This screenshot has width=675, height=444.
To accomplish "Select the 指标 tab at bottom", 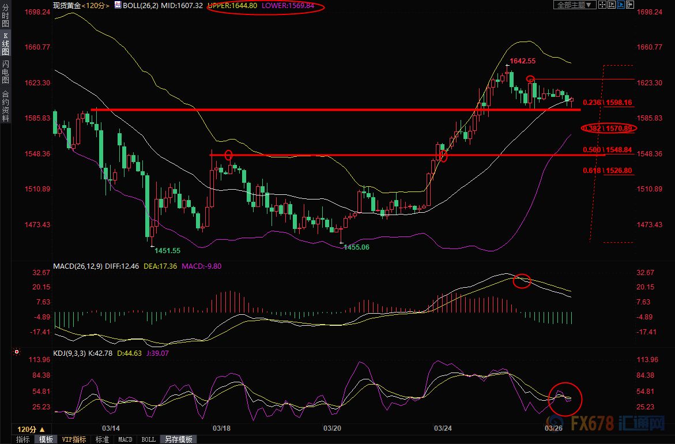I will click(23, 439).
